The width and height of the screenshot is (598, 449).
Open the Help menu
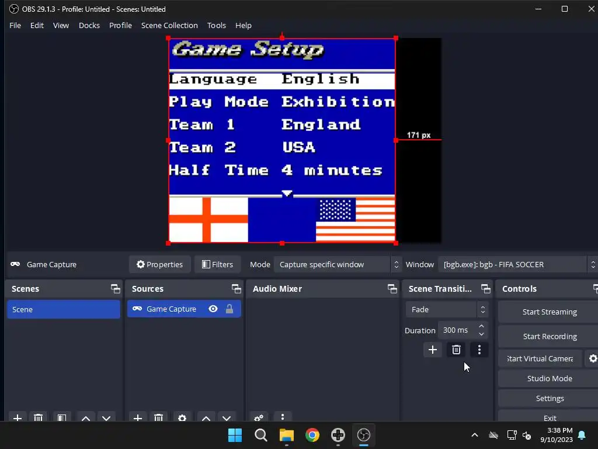tap(244, 25)
